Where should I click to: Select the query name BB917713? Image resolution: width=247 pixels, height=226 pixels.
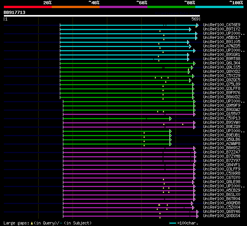[15, 12]
